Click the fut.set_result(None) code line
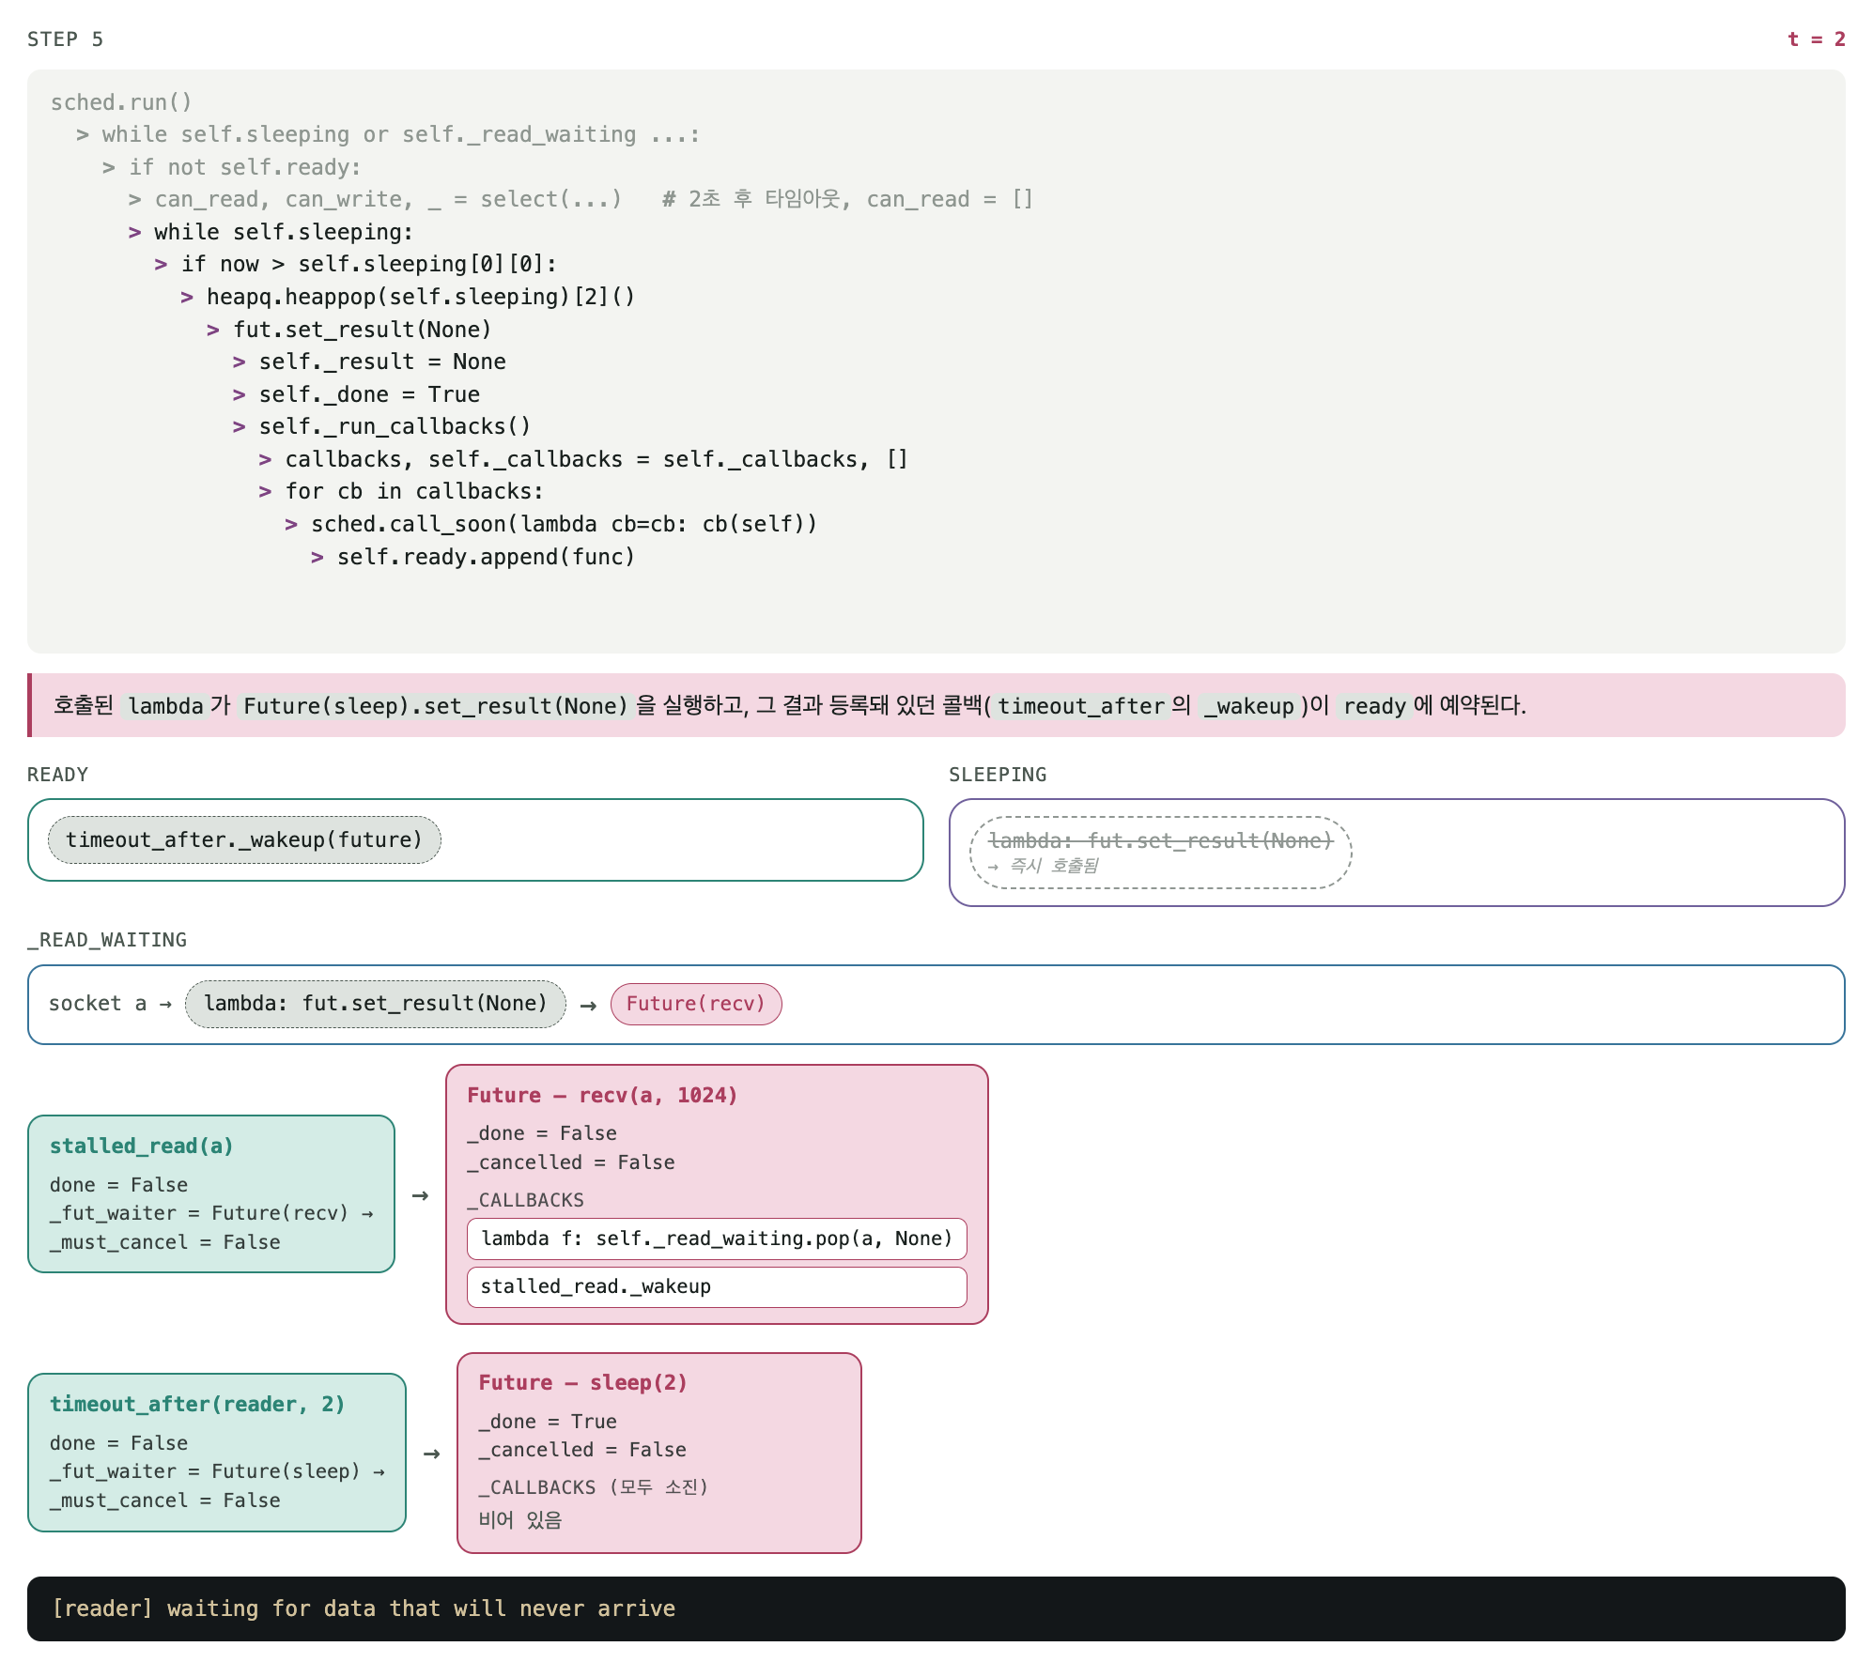This screenshot has height=1662, width=1873. point(348,330)
